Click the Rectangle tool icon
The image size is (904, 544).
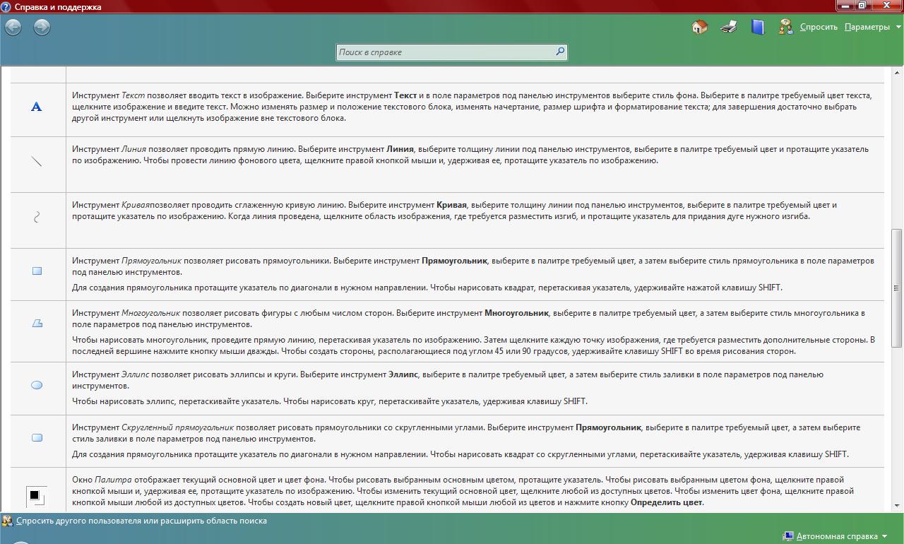37,271
